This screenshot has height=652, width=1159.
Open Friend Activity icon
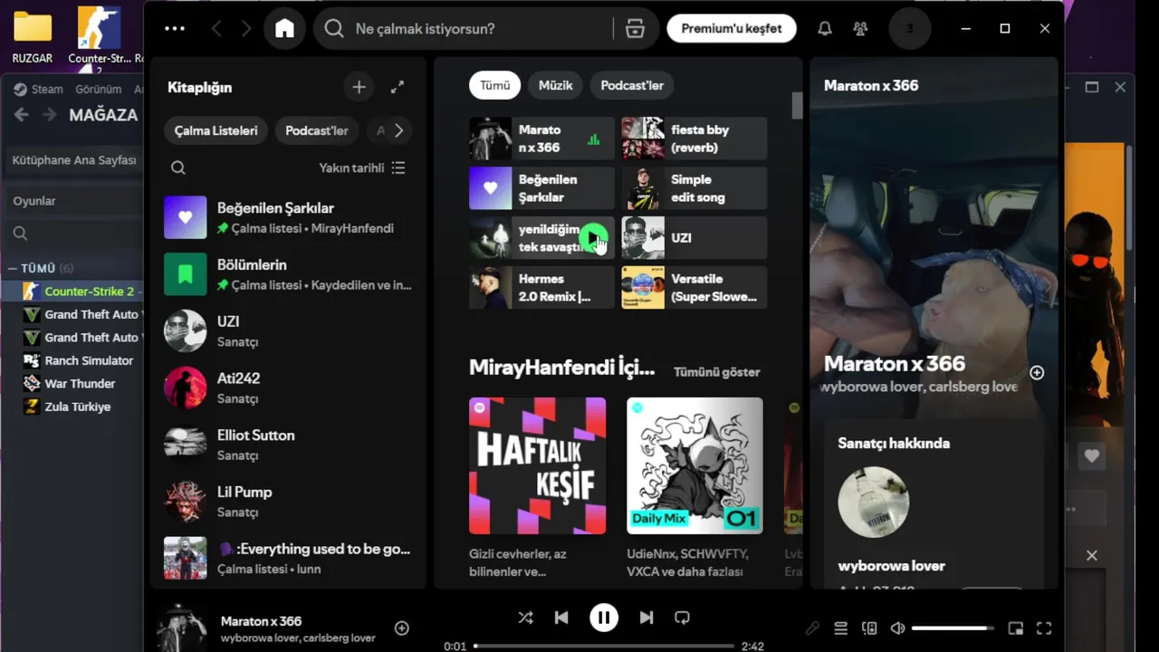860,29
